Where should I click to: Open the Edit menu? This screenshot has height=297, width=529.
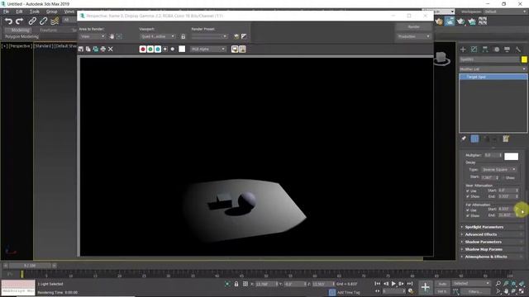[19, 12]
